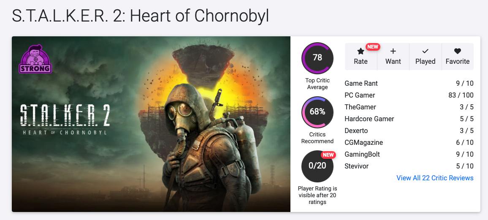Open the CGMagazine review

(x=364, y=143)
